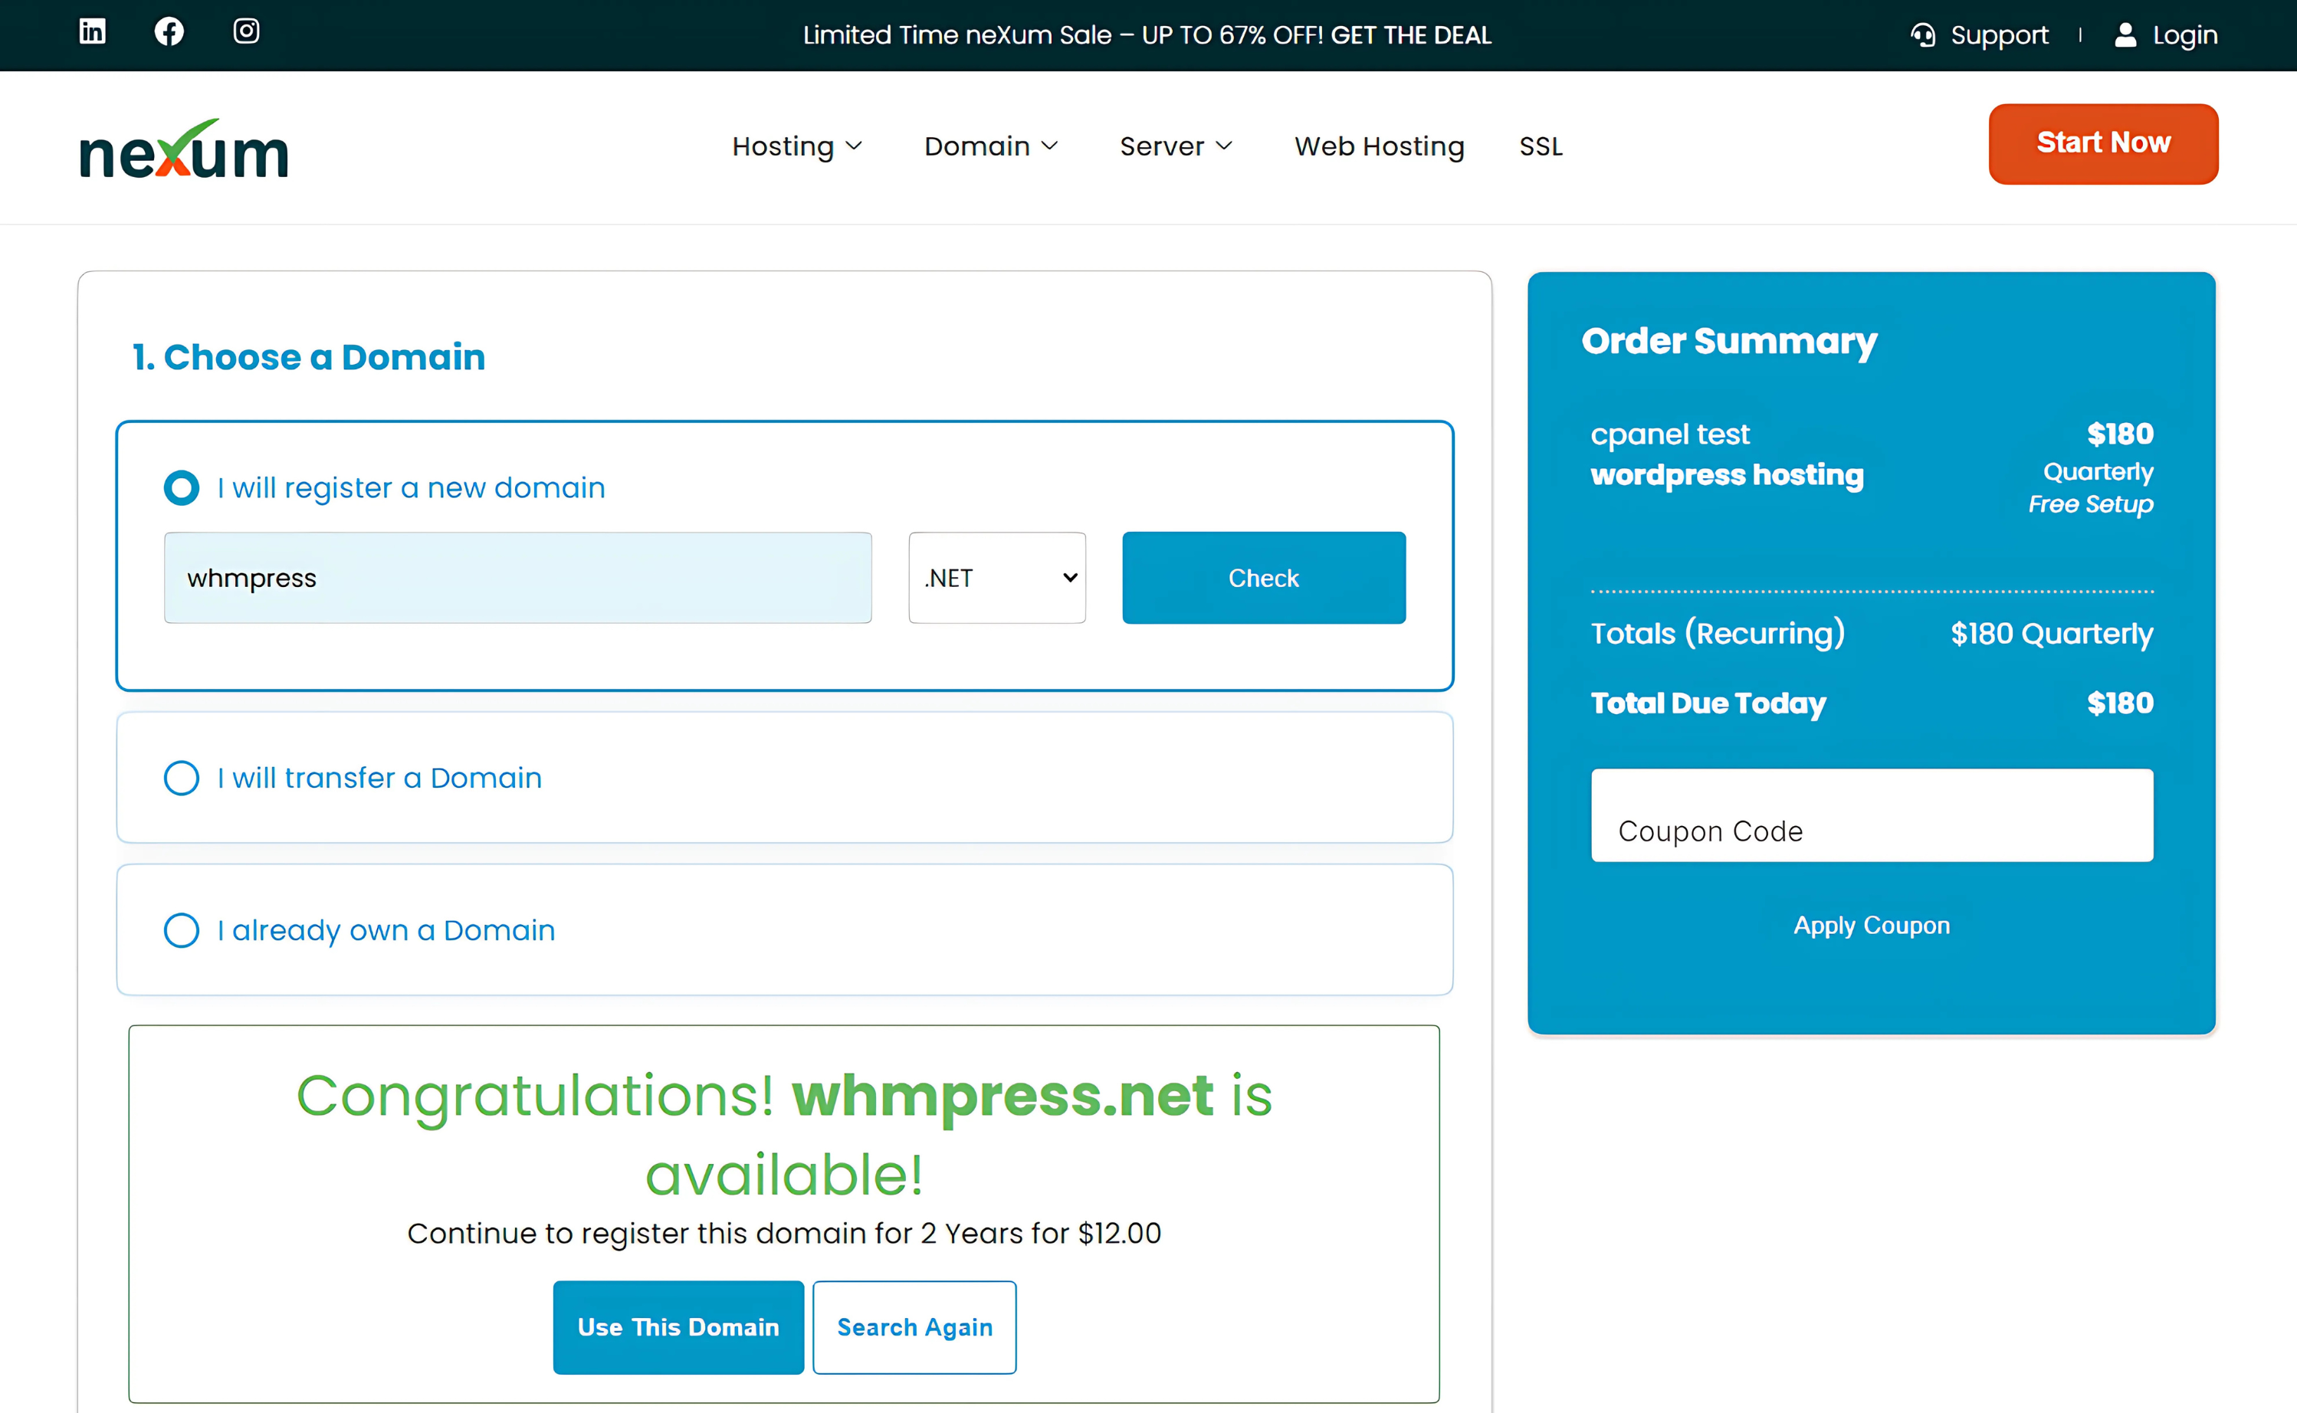This screenshot has height=1413, width=2297.
Task: Open the Facebook social icon
Action: tap(169, 31)
